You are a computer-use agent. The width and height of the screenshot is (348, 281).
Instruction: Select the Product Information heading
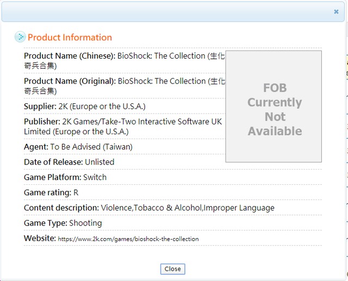pyautogui.click(x=70, y=38)
